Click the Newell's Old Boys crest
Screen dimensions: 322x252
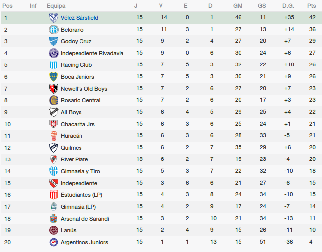tap(54, 89)
